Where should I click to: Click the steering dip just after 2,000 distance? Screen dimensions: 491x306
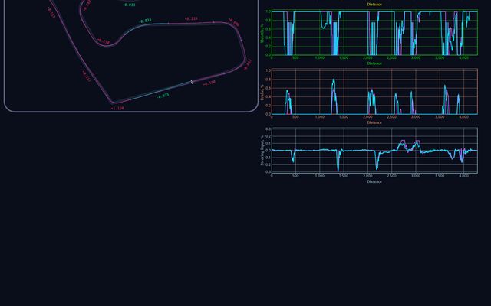[x=377, y=167]
